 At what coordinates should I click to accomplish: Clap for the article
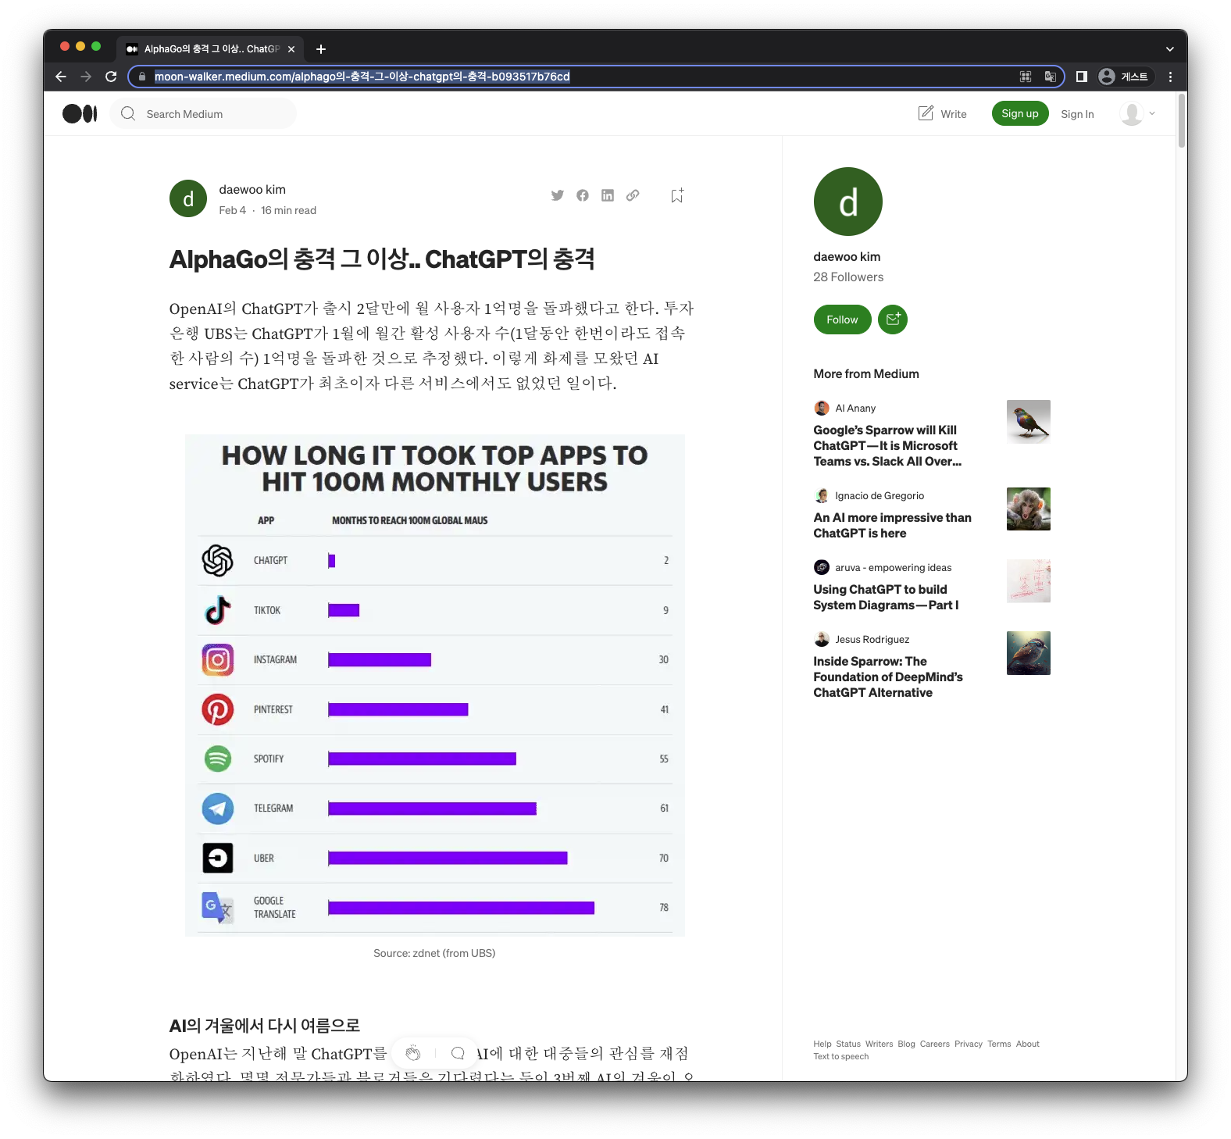pos(413,1053)
